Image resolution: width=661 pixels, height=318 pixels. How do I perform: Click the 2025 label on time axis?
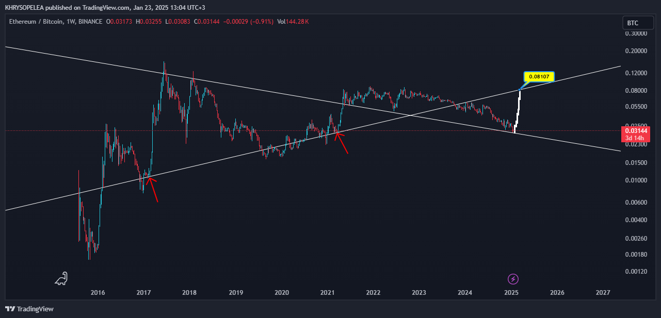click(511, 293)
